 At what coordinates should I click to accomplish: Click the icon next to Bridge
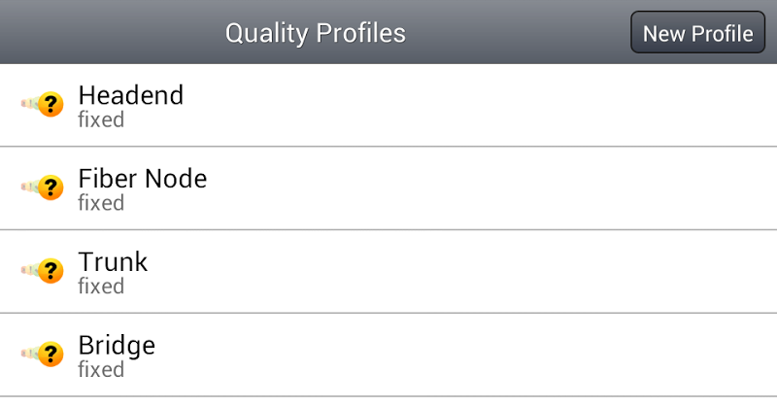[43, 355]
